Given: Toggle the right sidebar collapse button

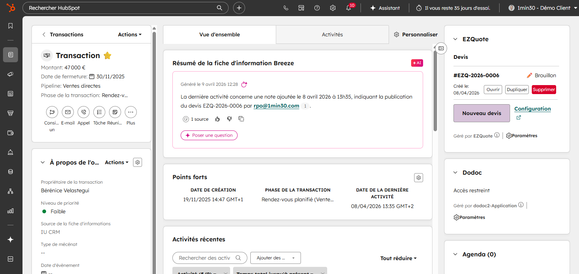Looking at the screenshot, I should [441, 48].
